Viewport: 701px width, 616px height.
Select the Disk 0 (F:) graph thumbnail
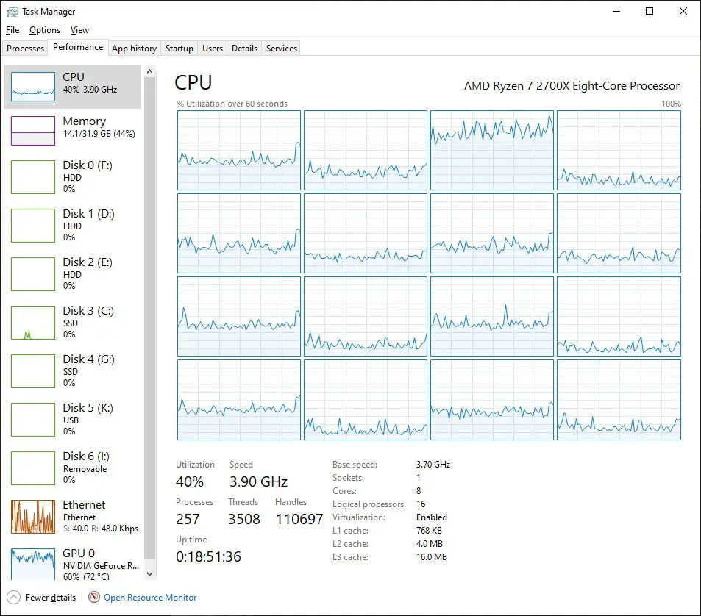33,177
